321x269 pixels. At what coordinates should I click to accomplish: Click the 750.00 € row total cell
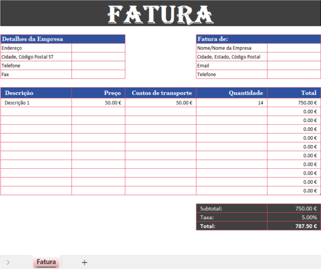pos(294,103)
